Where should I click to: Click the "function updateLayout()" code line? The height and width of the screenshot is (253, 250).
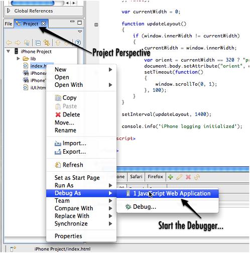point(154,24)
